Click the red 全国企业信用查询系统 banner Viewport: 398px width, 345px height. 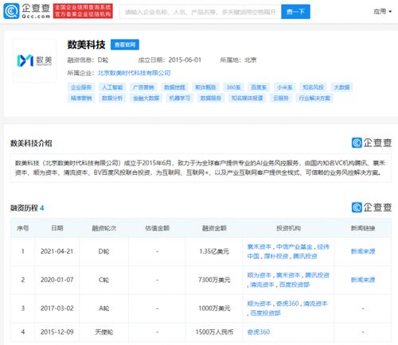click(83, 11)
